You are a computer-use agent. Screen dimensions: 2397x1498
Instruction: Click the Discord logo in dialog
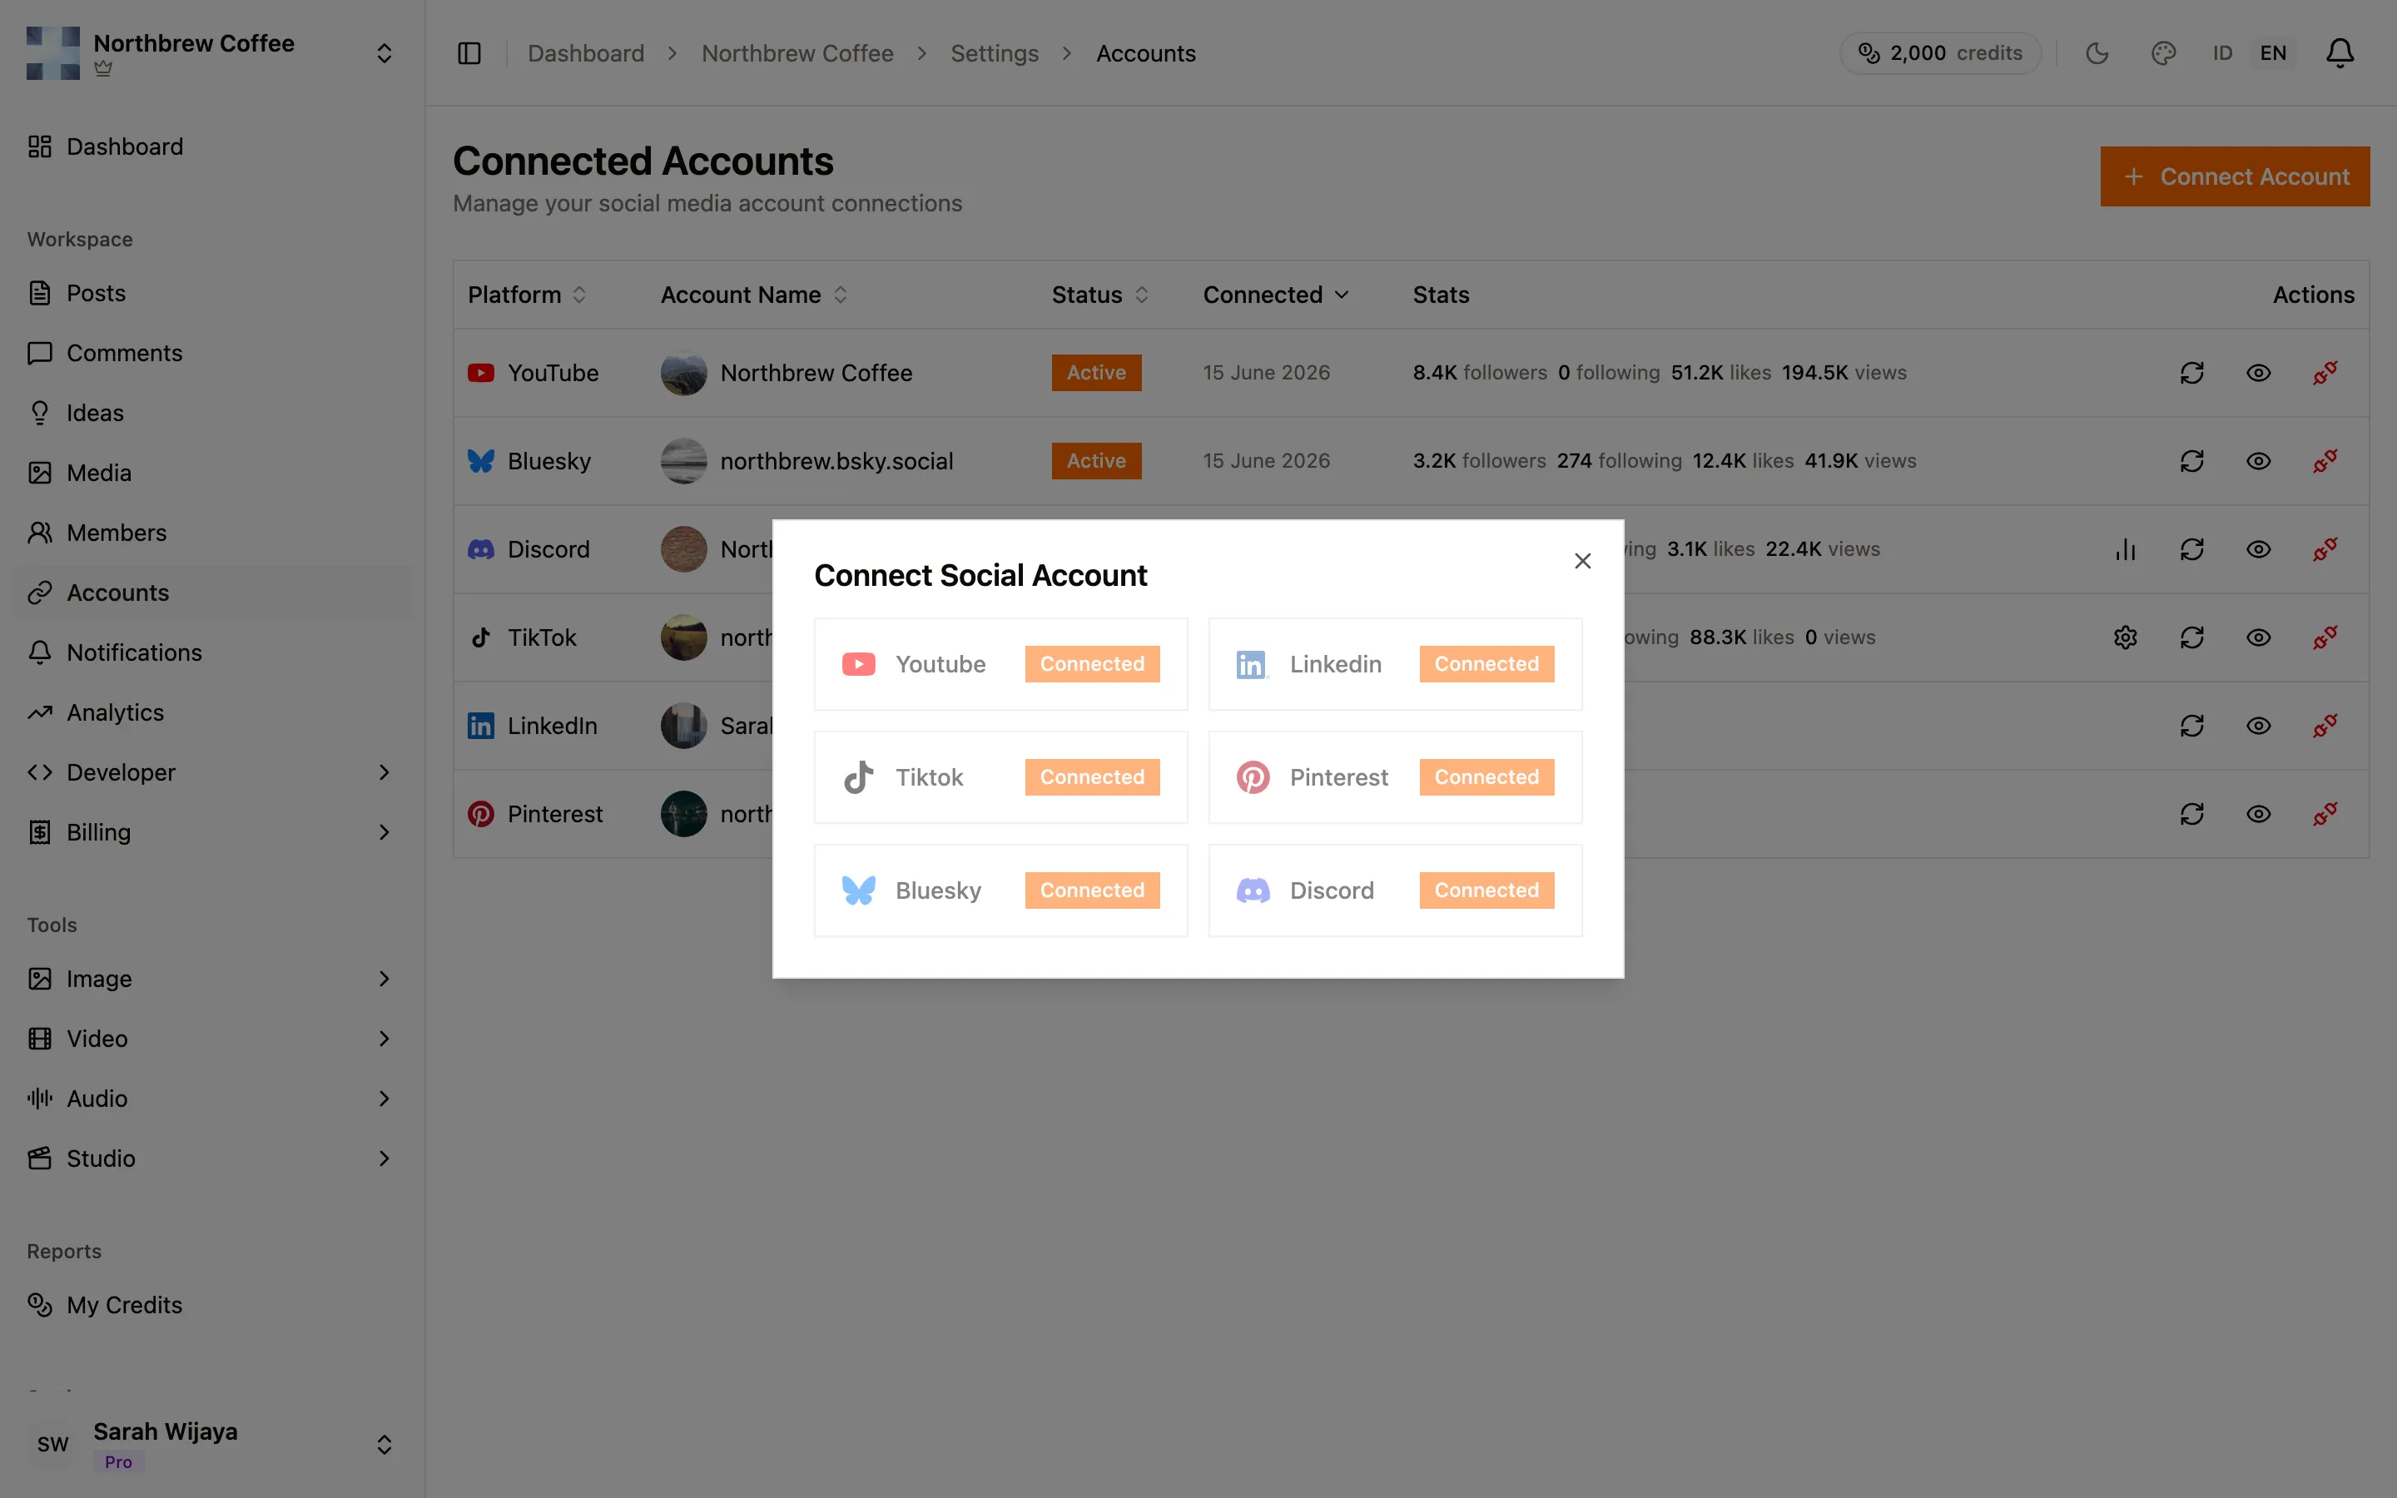pos(1253,890)
